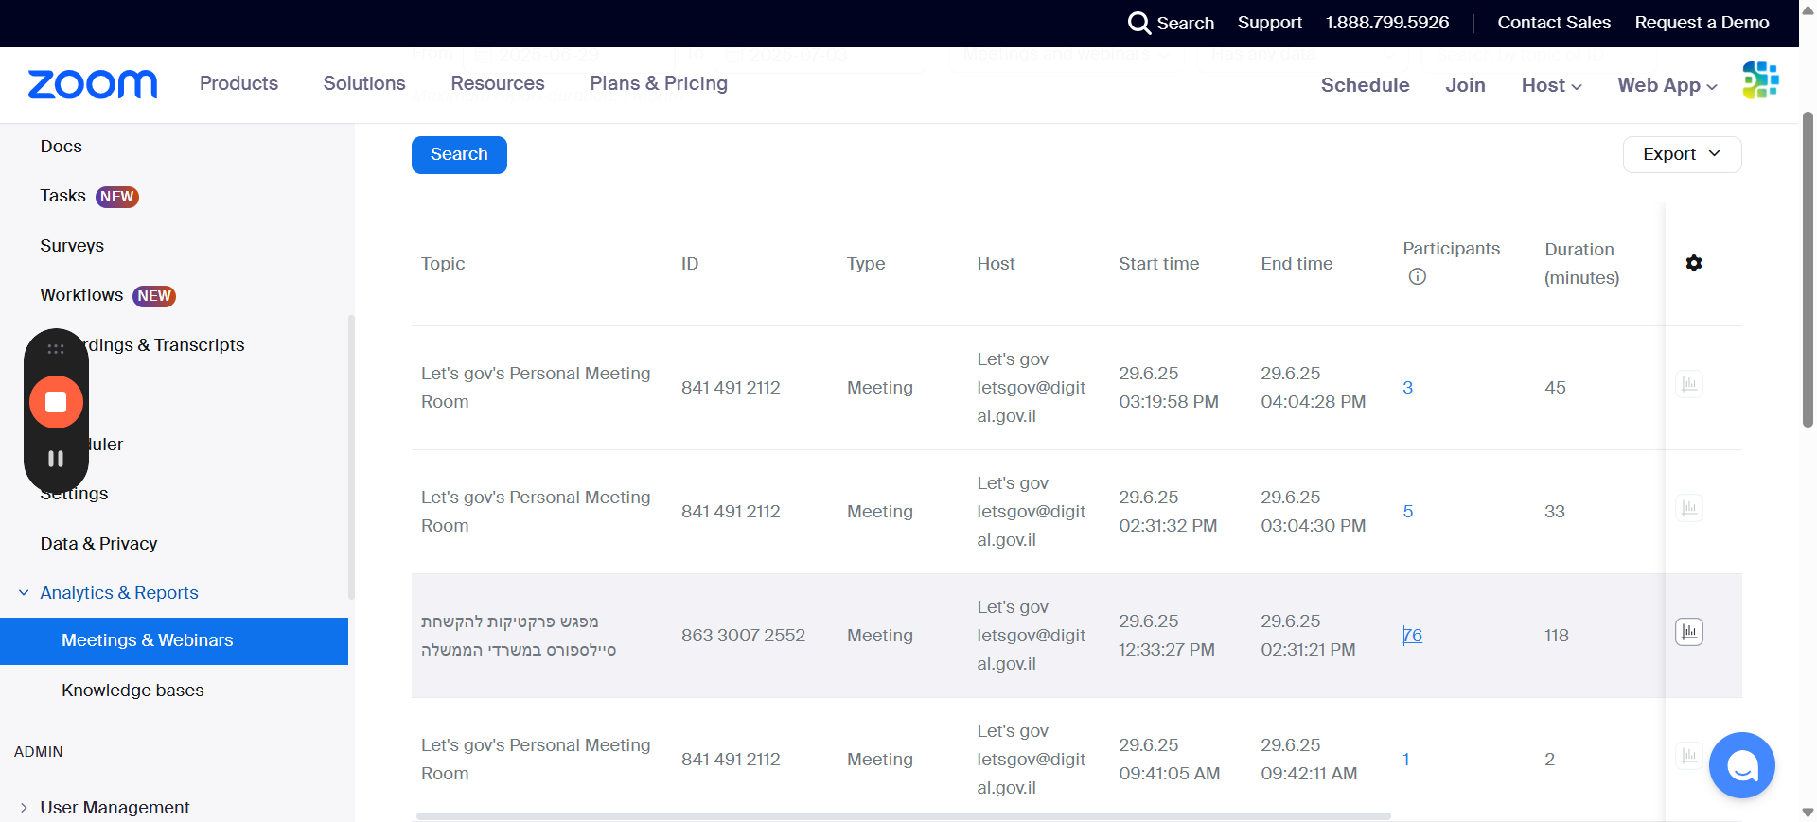The image size is (1817, 822).
Task: Click the Schedule link
Action: tap(1365, 85)
